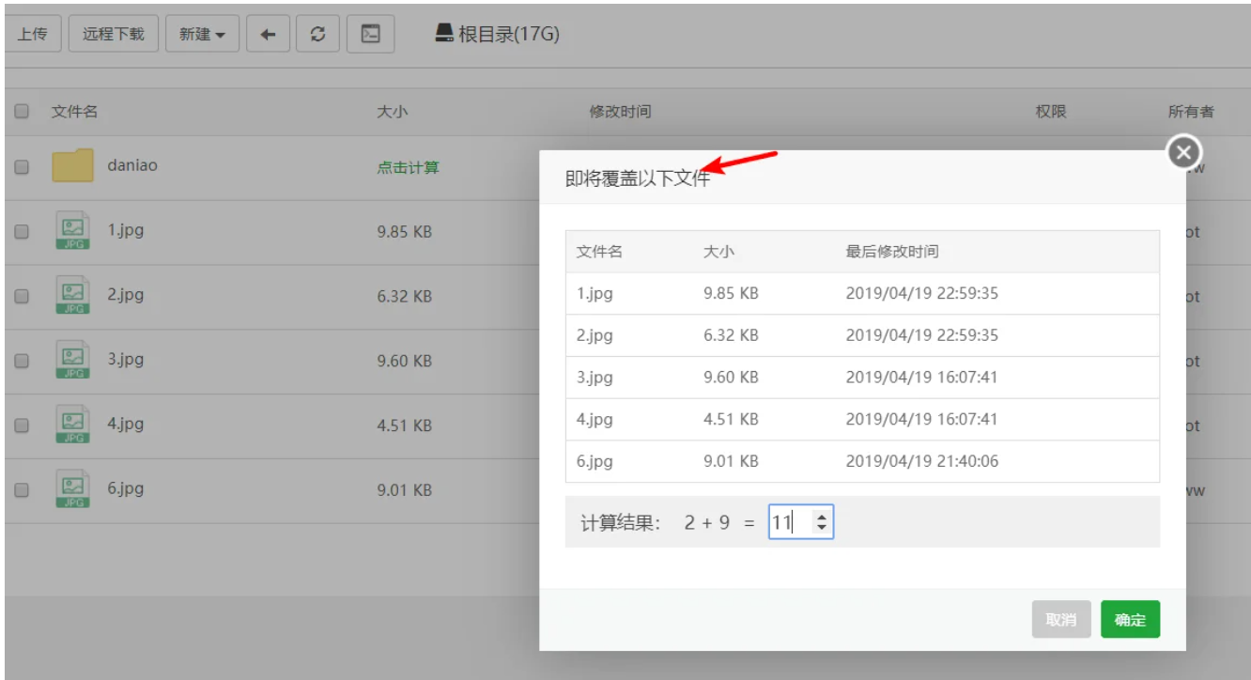Click the 远程下载 remote download button
Viewport: 1251px width, 680px height.
pyautogui.click(x=114, y=35)
